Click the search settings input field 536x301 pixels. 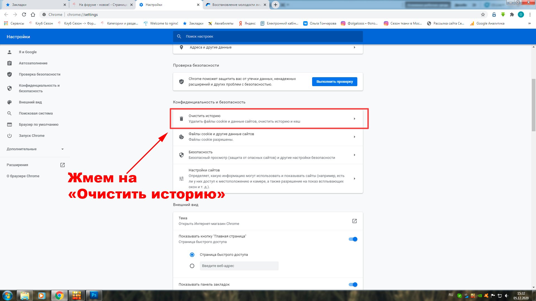[x=268, y=37]
